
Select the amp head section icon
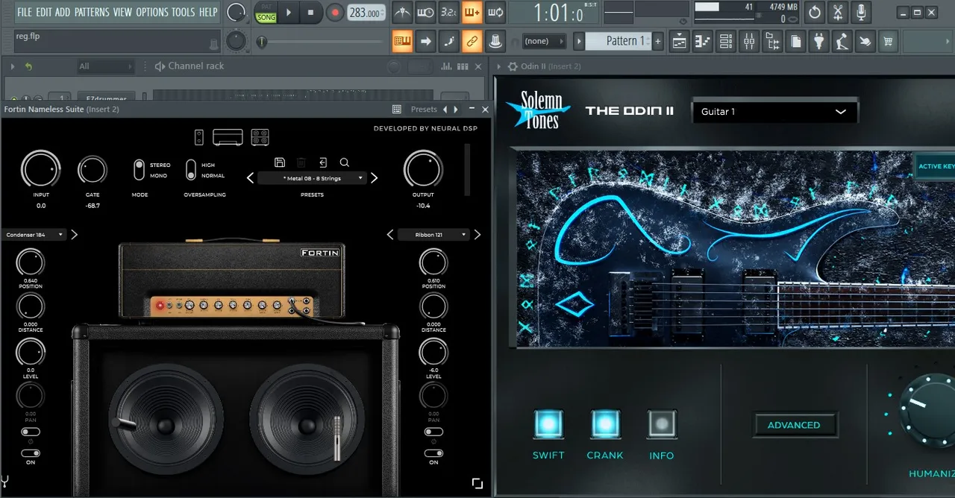228,137
